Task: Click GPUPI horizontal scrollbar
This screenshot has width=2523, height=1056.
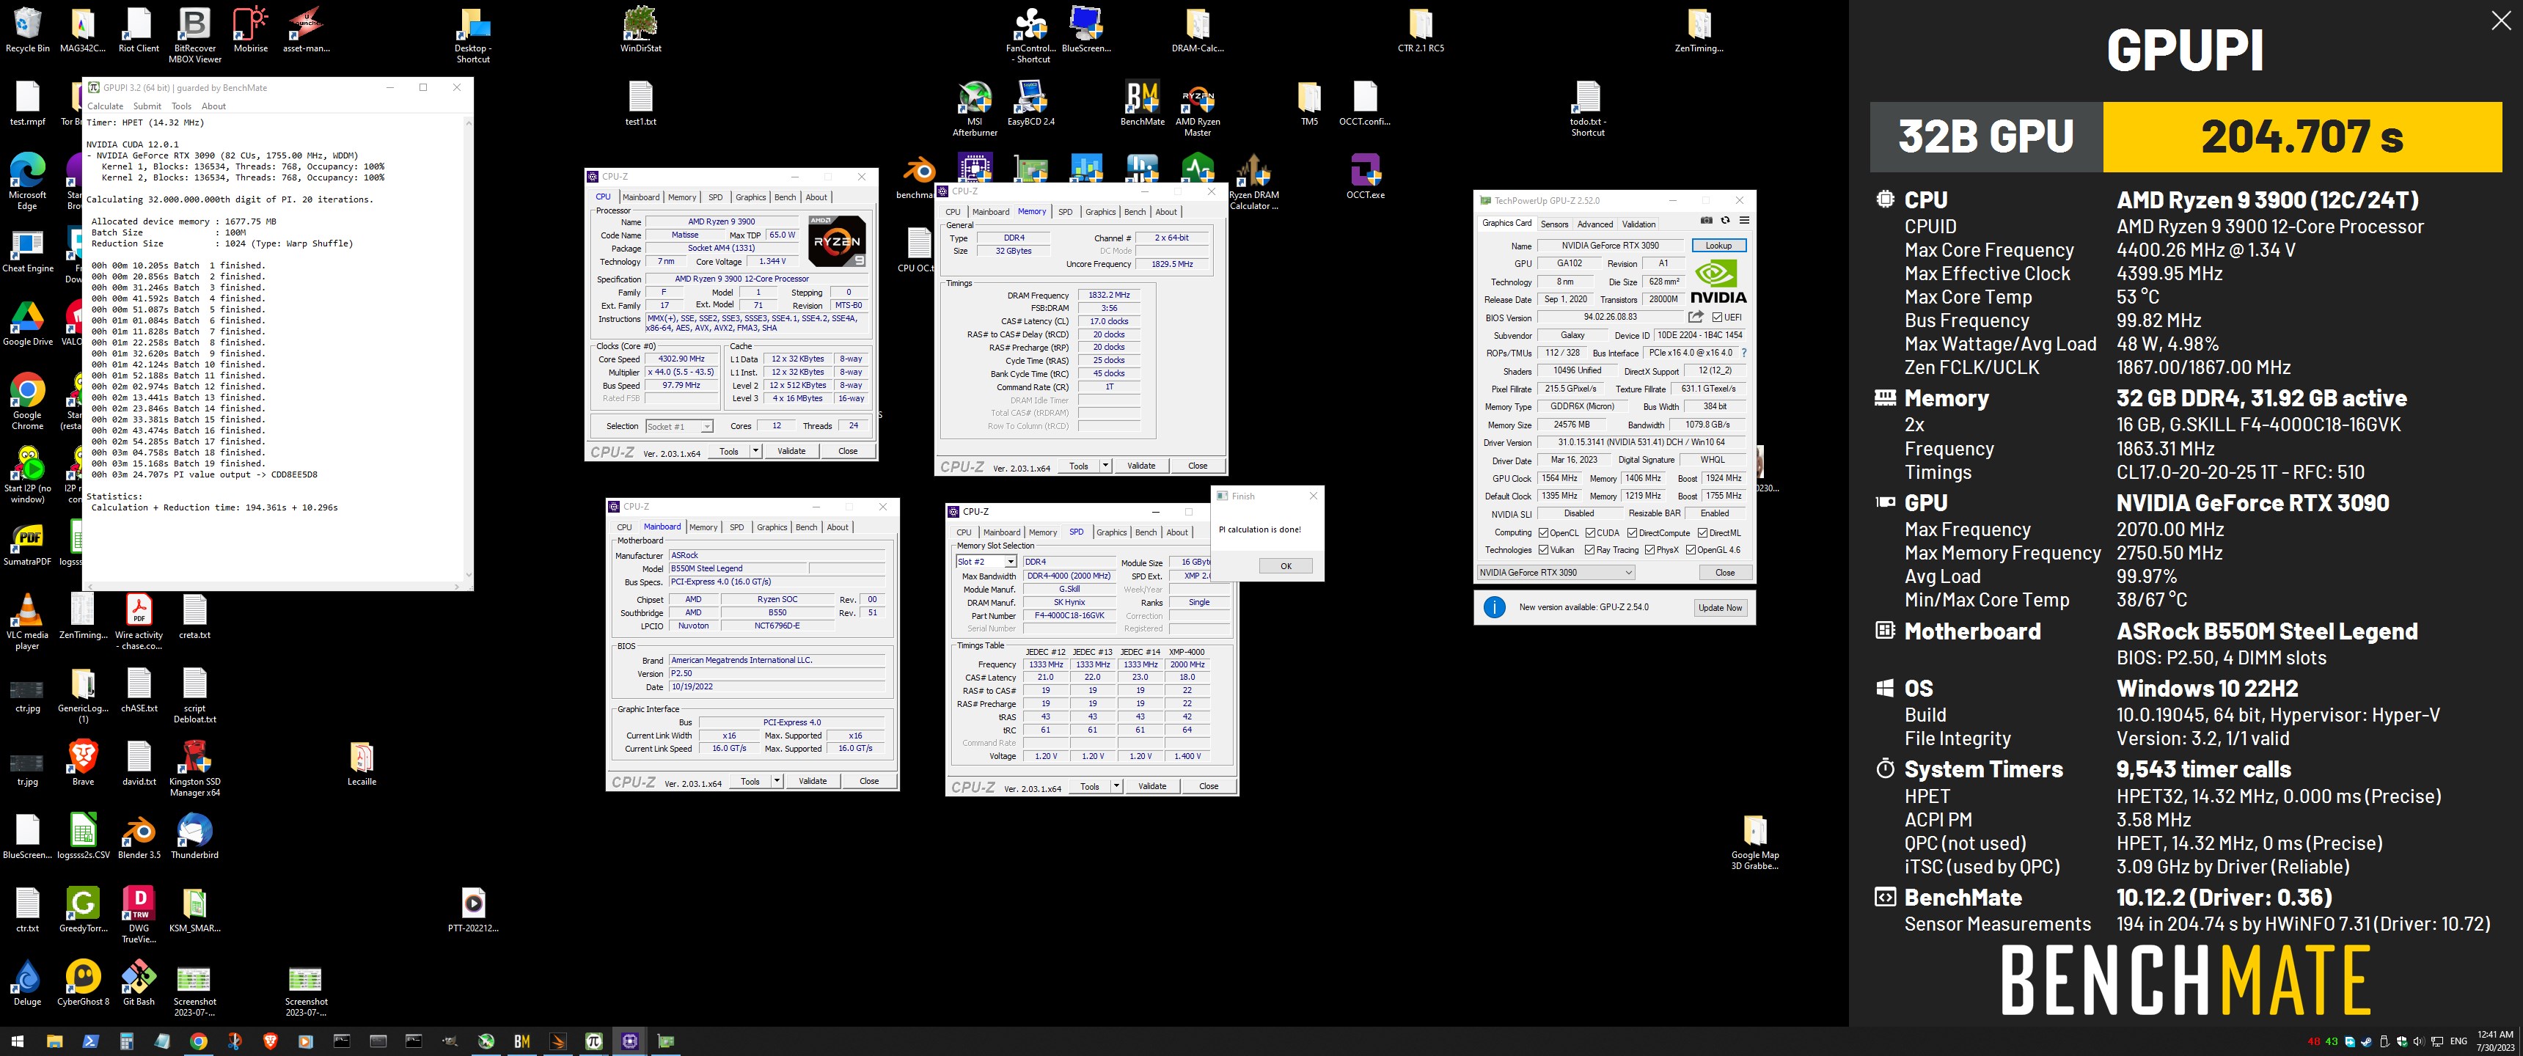Action: pyautogui.click(x=274, y=586)
